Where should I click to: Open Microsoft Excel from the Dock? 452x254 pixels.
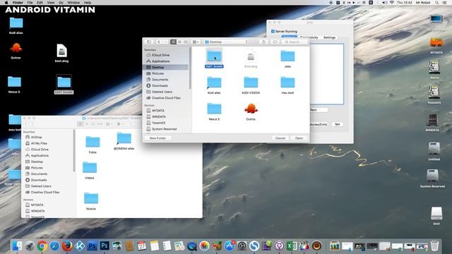[x=292, y=246]
